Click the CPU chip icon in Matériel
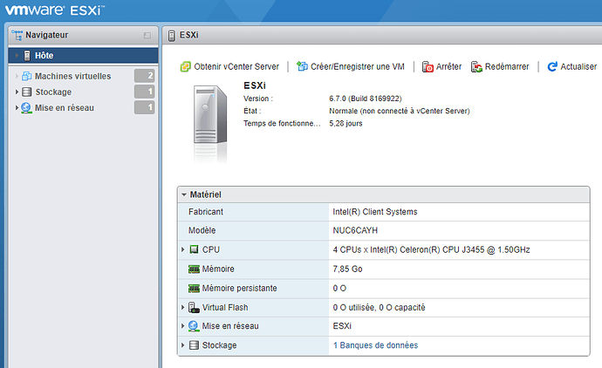The height and width of the screenshot is (368, 602). [x=194, y=249]
